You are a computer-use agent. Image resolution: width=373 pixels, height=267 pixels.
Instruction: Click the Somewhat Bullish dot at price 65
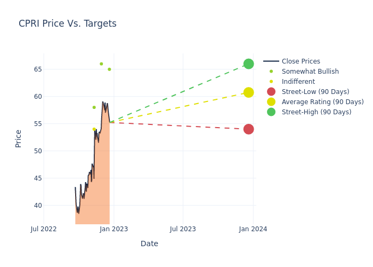pos(109,69)
